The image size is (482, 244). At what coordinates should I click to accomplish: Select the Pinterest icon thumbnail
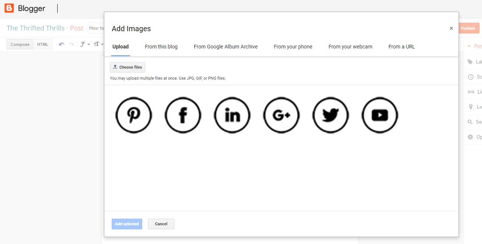click(133, 115)
